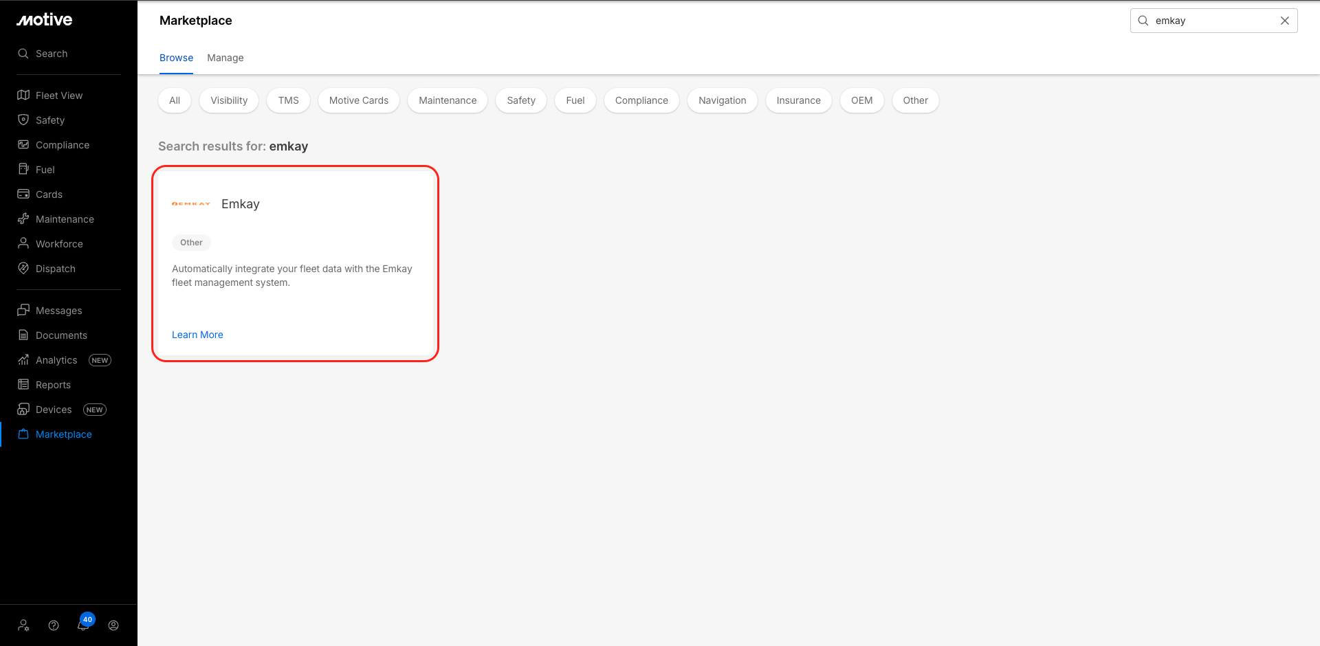Open the help question mark icon

(54, 625)
